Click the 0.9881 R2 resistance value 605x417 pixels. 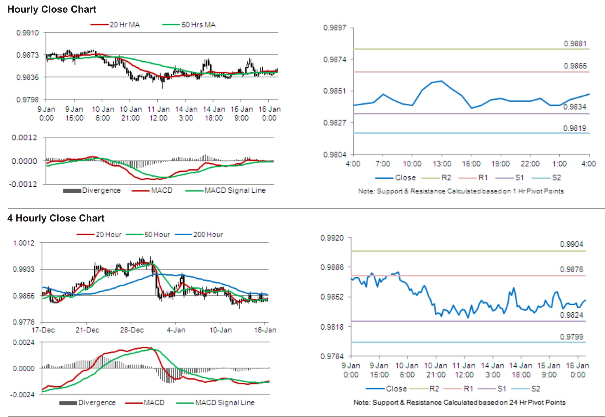coord(575,44)
